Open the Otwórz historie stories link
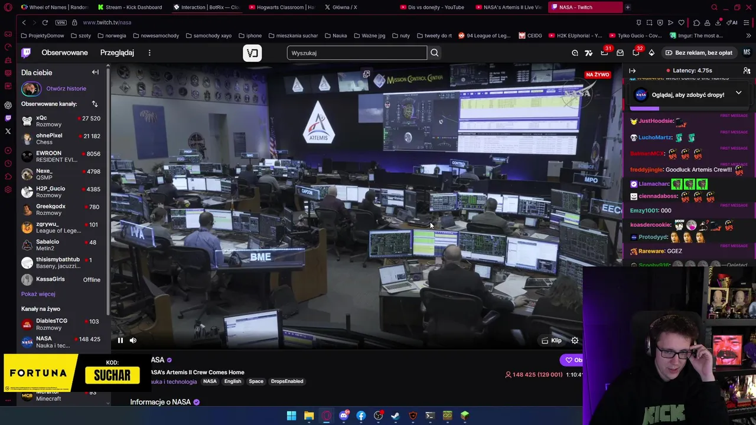Viewport: 756px width, 425px height. (66, 89)
